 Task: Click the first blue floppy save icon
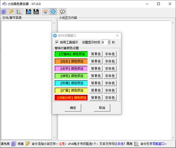point(29,12)
